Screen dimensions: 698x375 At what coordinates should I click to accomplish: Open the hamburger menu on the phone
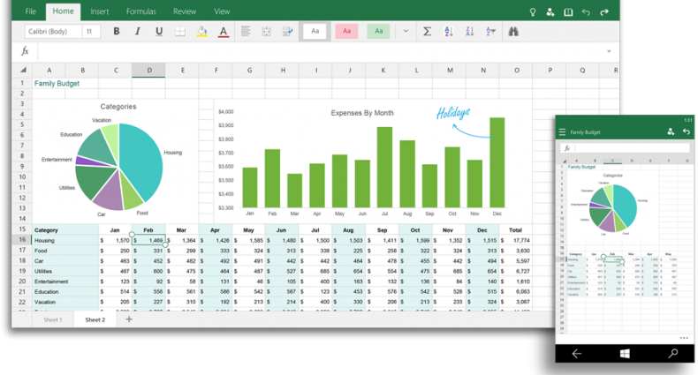pyautogui.click(x=562, y=132)
